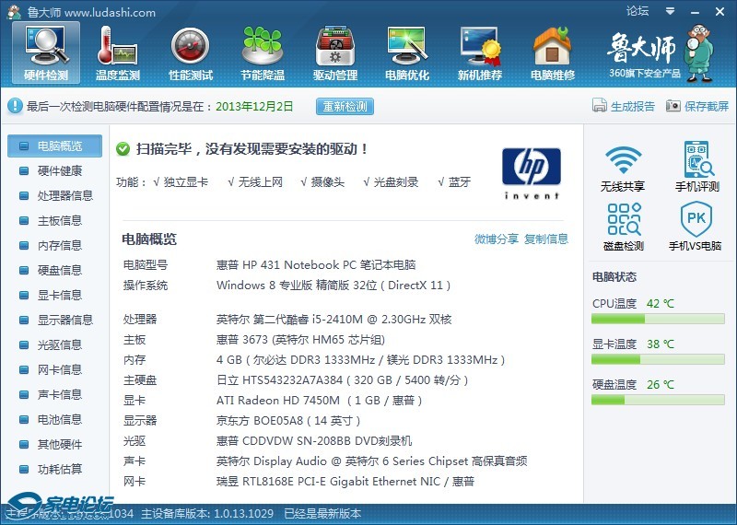Click the CDDVDW SN-208BB optical drive text
The image size is (737, 525).
tap(314, 441)
